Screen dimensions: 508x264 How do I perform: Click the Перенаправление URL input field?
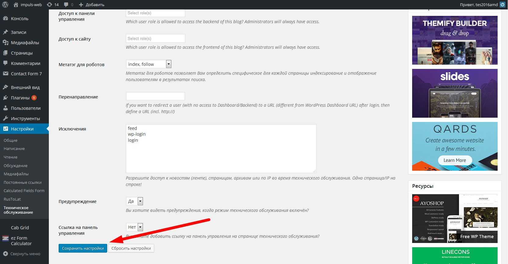(x=155, y=96)
